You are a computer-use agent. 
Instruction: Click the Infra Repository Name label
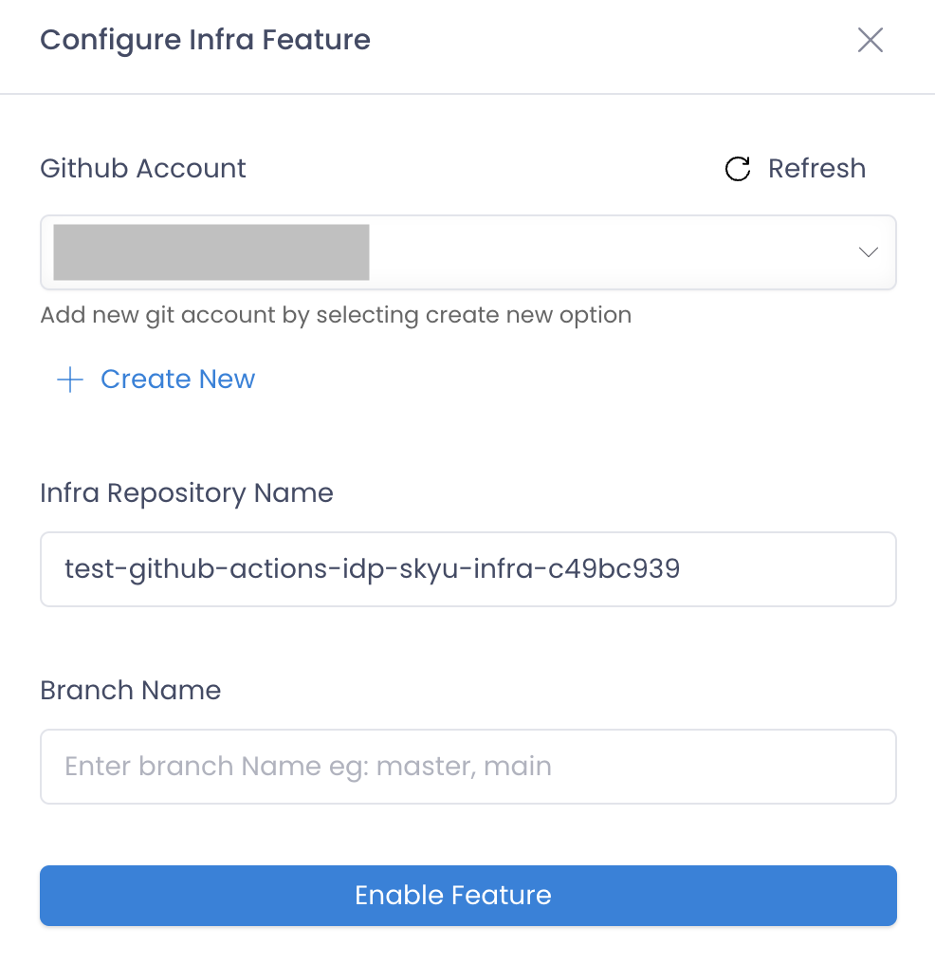pos(187,493)
